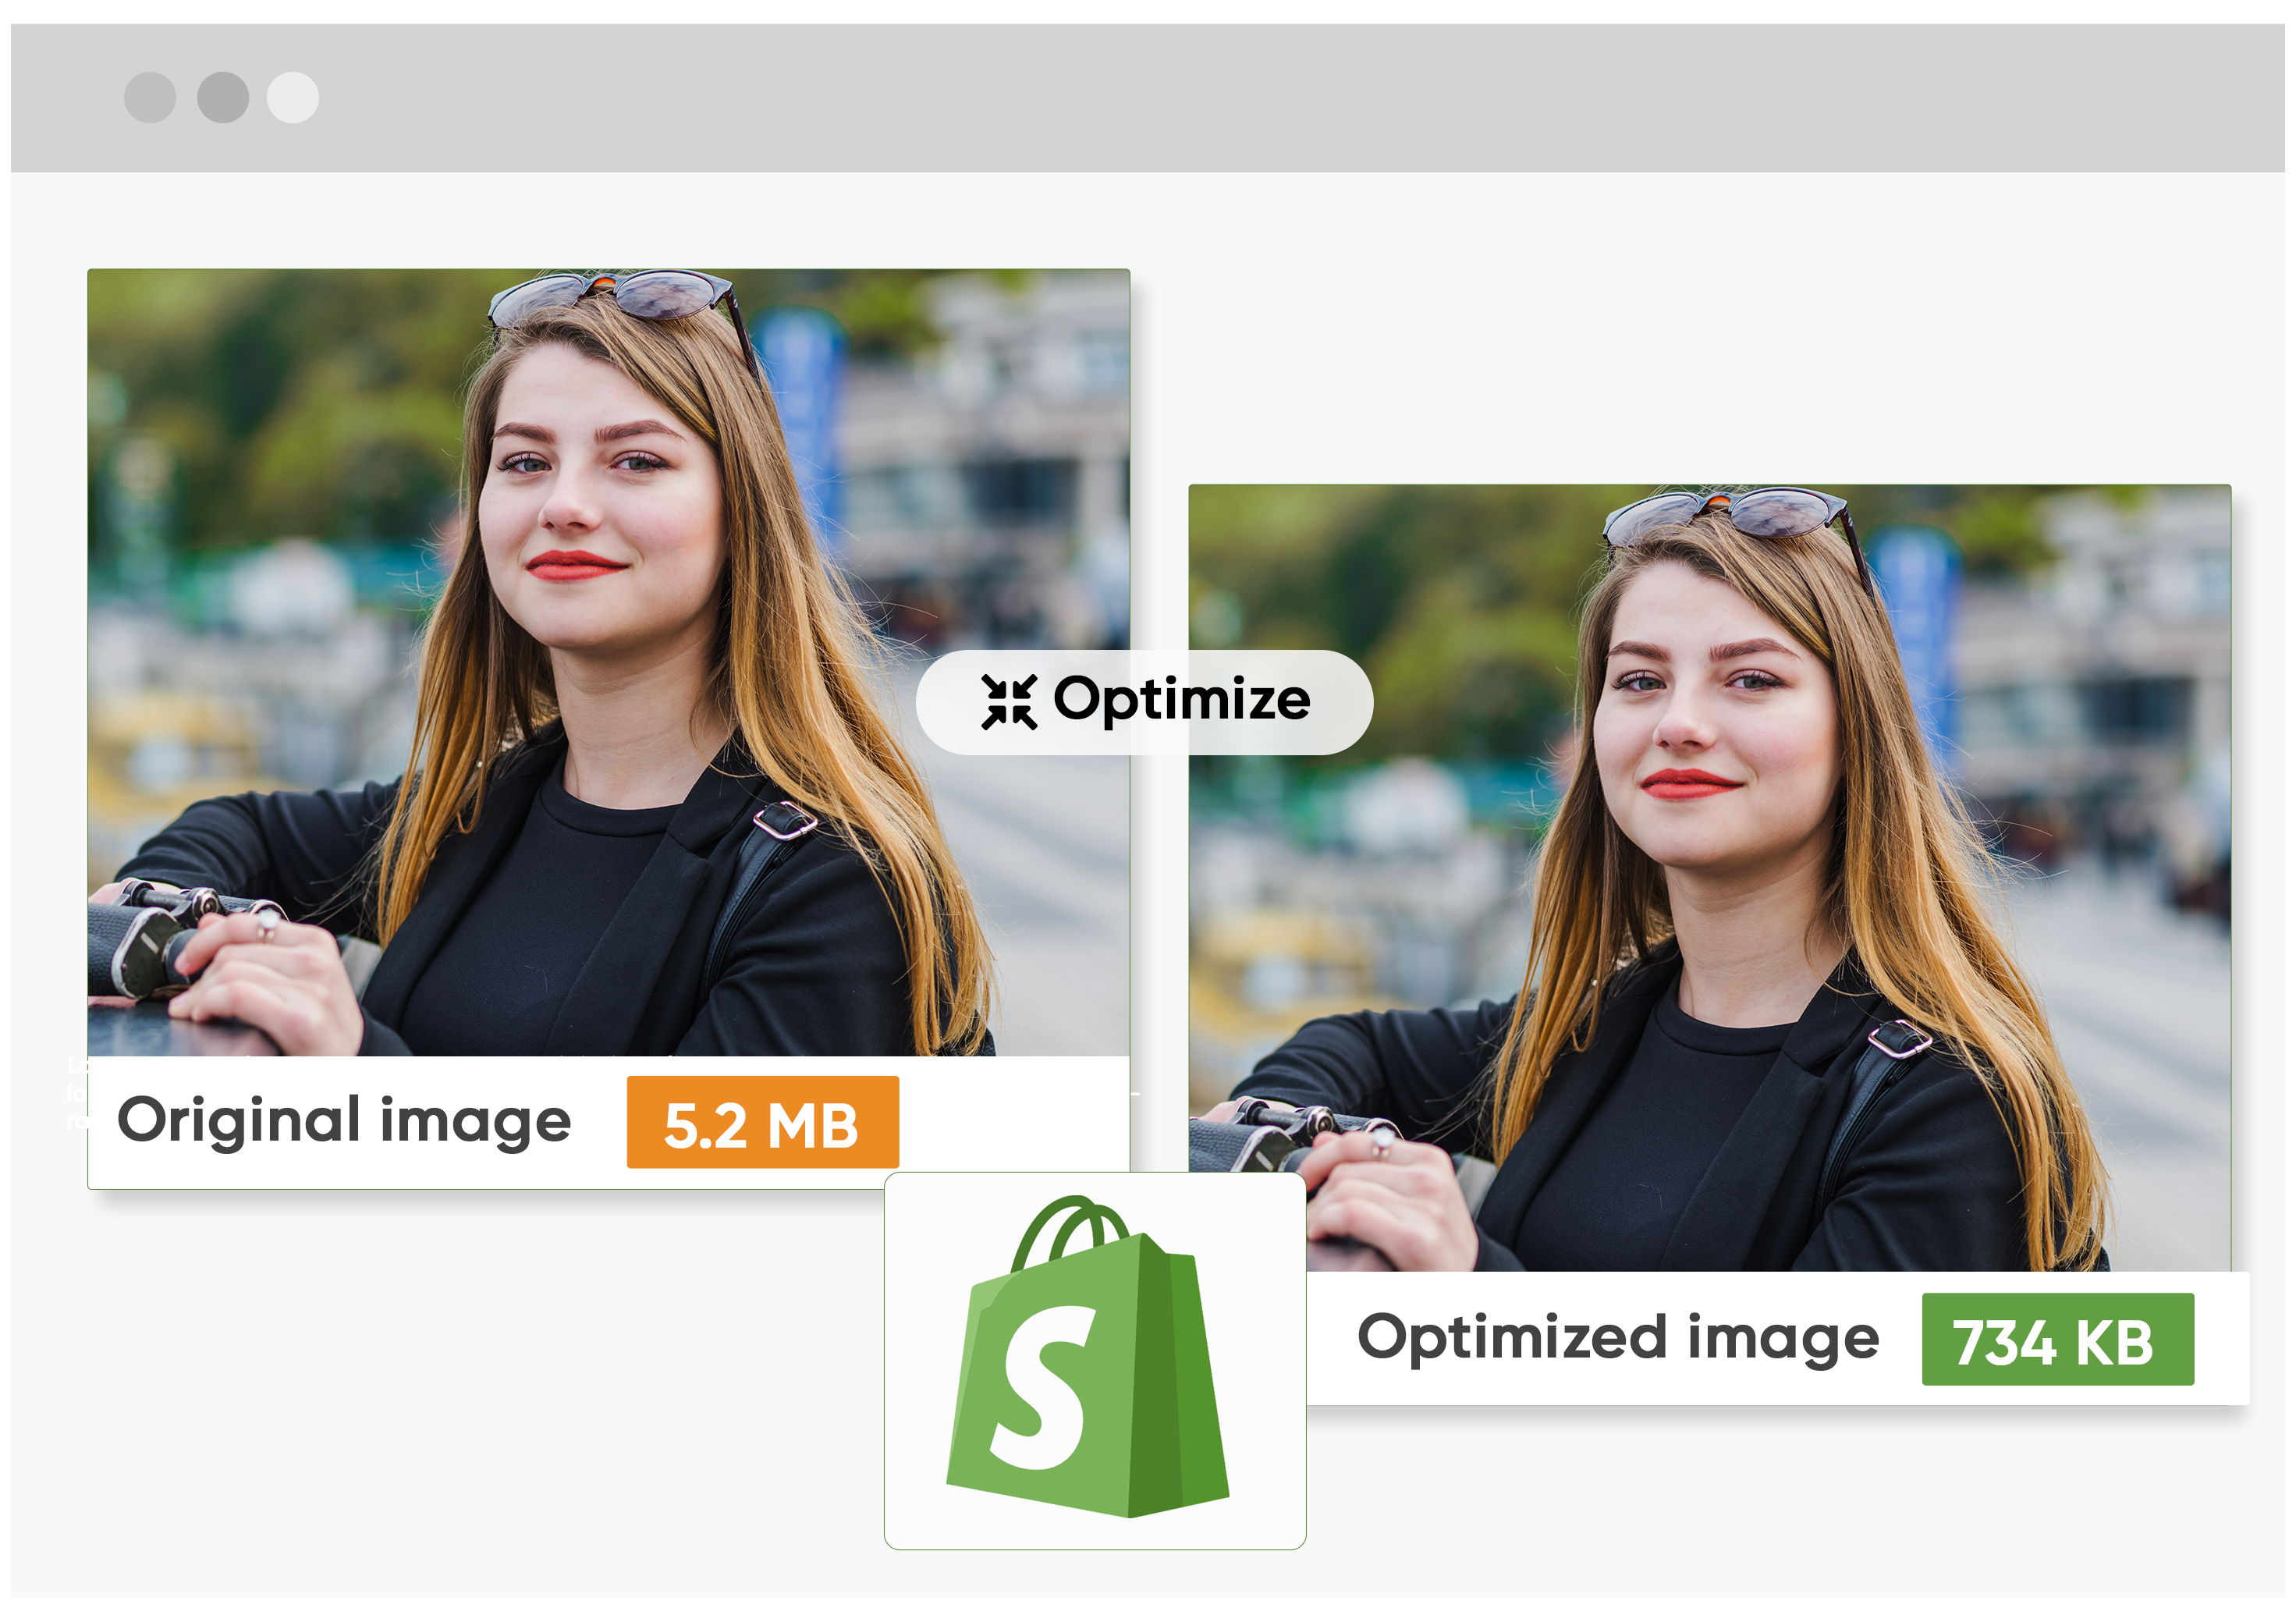
Task: Click the first gray window dot
Action: [x=150, y=98]
